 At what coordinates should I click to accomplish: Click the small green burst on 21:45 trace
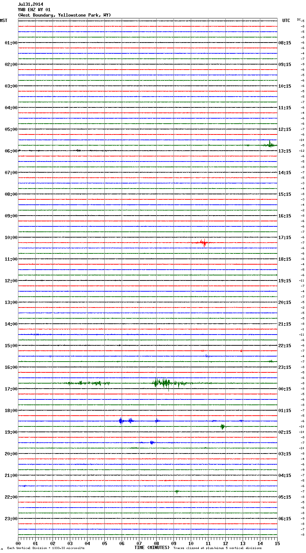177,491
